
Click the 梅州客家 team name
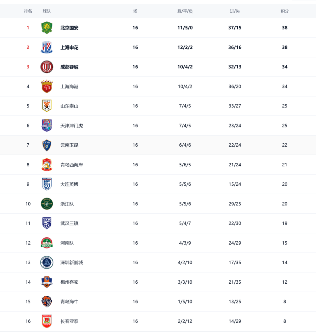69,282
